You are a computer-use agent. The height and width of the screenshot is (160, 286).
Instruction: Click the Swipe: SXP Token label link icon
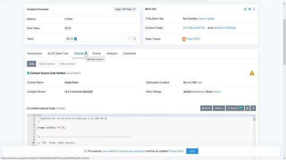coord(135,9)
